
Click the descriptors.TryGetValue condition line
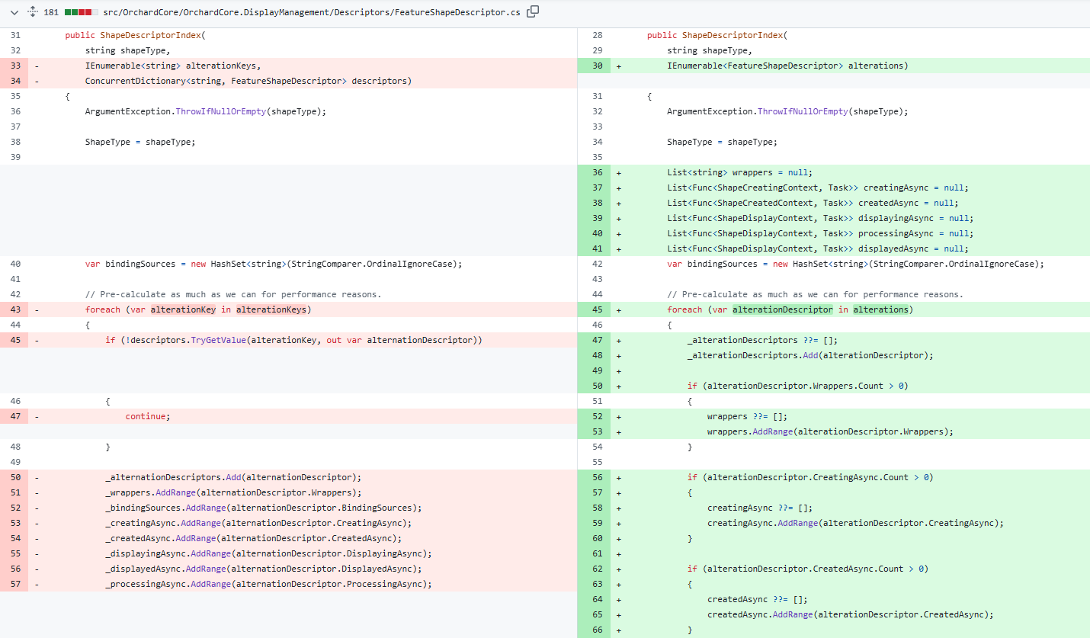[293, 340]
